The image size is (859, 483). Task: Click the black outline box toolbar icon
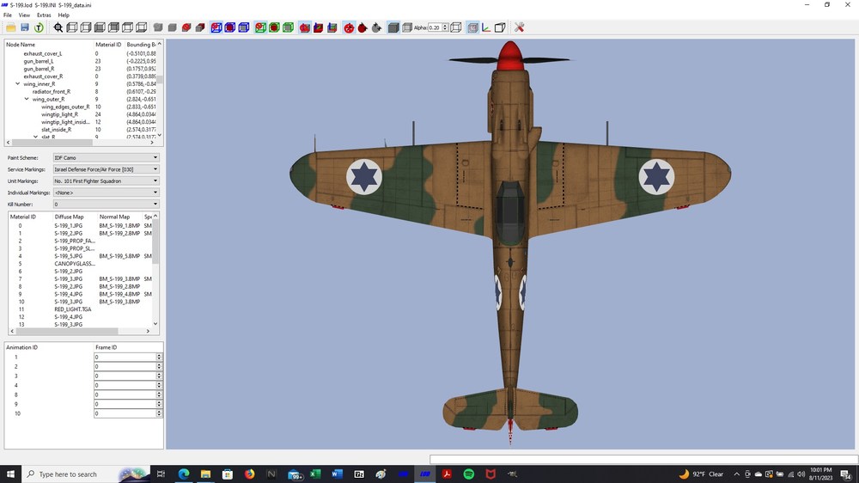pyautogui.click(x=500, y=28)
